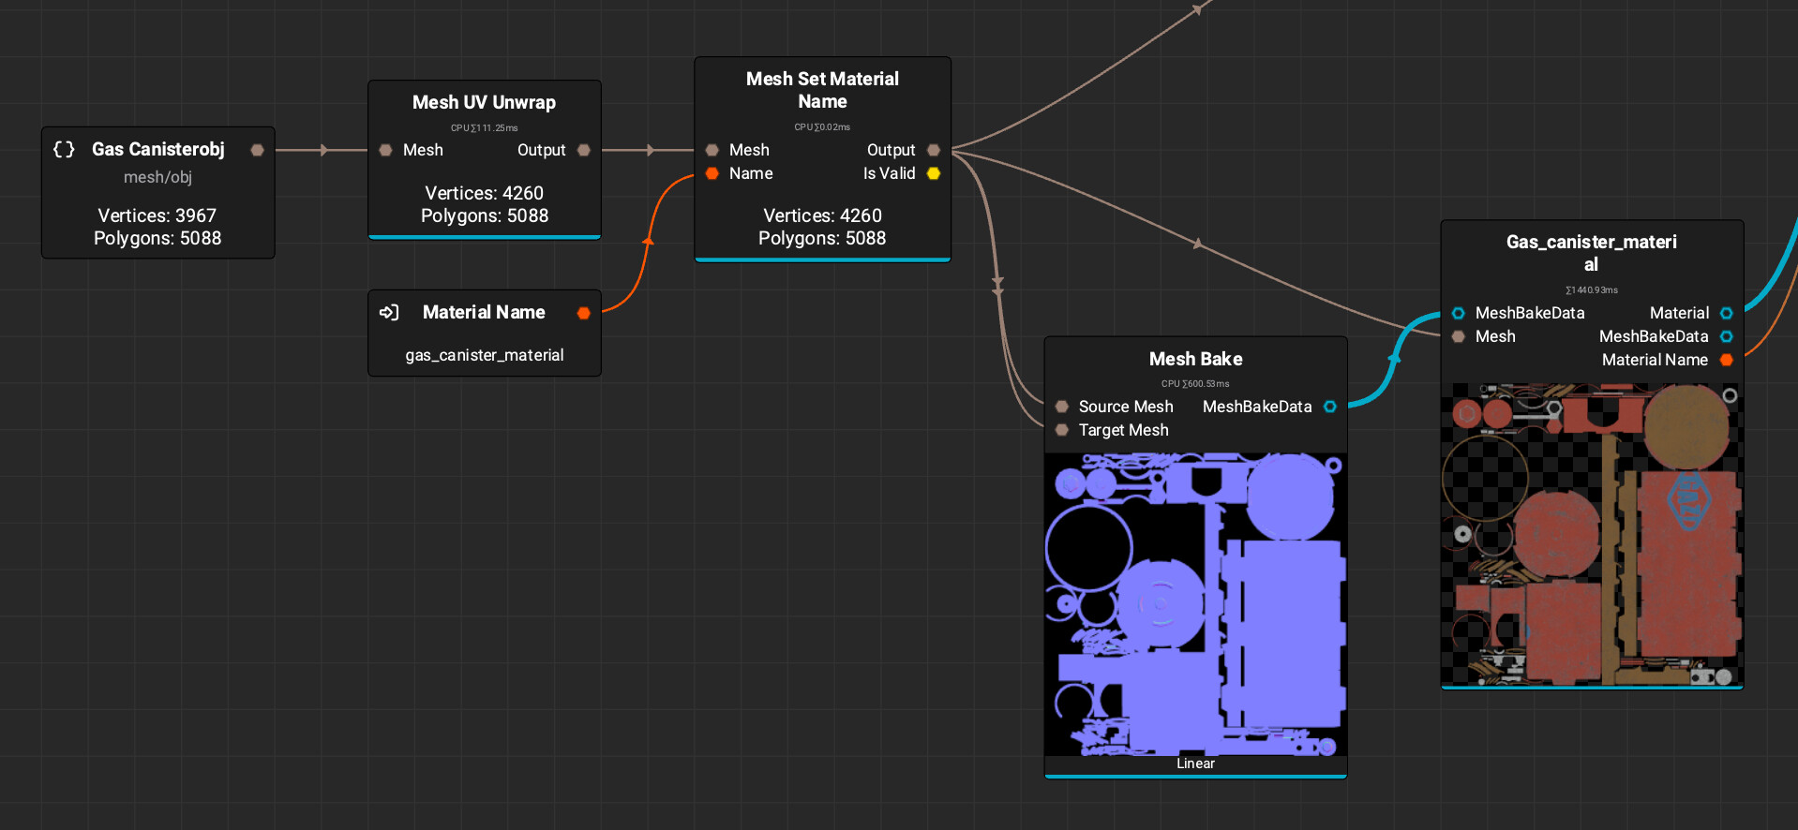
Task: Click the Target Mesh input port
Action: [1061, 430]
